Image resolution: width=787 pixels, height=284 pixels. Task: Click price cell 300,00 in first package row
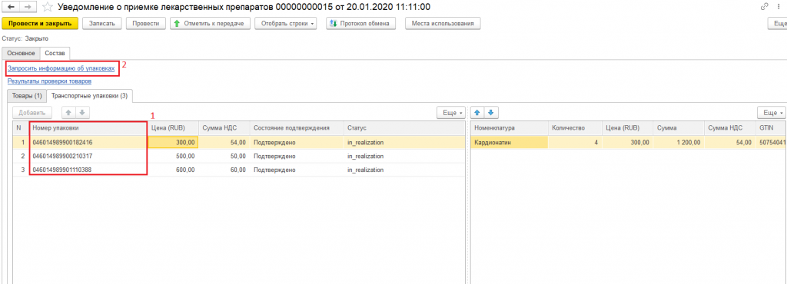coord(173,143)
